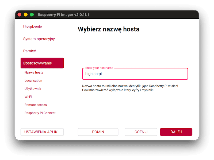Click the Raspberry Pi Imager v2.0.11.1 title

tap(63, 15)
